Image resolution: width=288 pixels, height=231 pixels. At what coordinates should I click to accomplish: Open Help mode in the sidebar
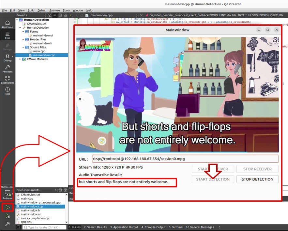click(x=8, y=91)
